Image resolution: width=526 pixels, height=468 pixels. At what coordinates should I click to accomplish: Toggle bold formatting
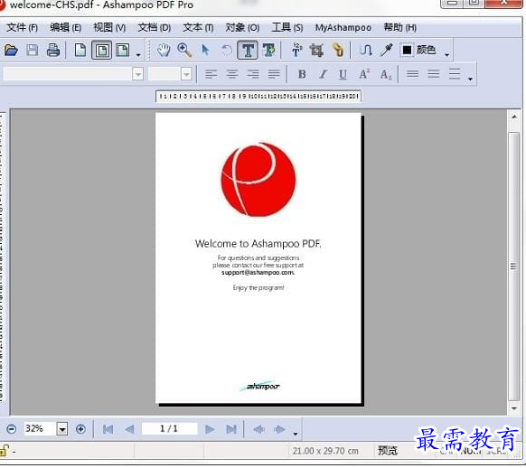302,74
